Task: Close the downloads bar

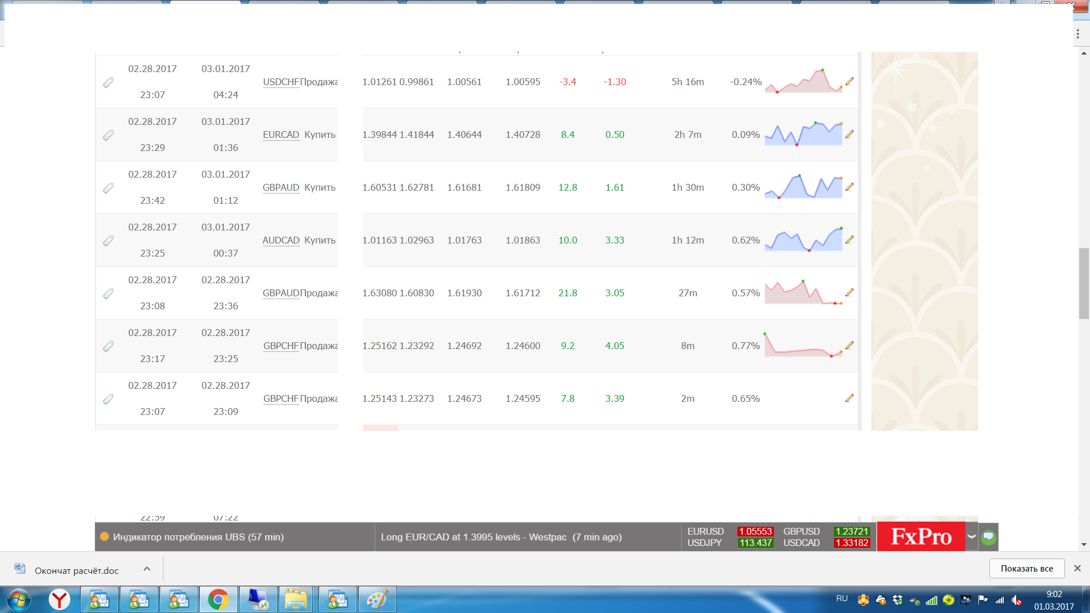Action: 1077,568
